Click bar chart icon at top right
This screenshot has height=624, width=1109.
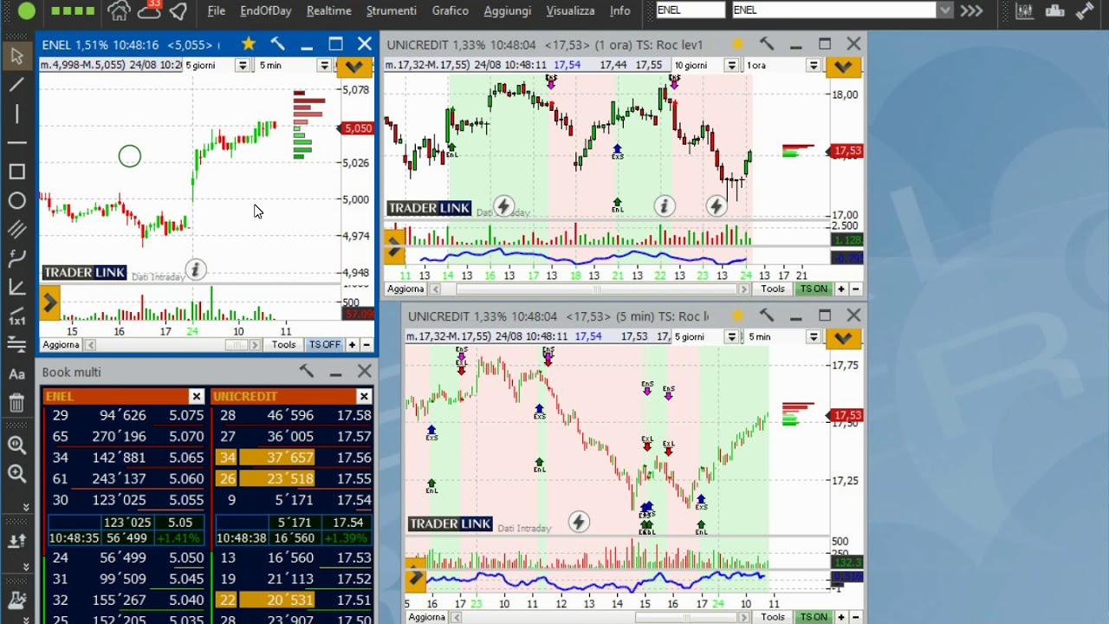pyautogui.click(x=1024, y=10)
